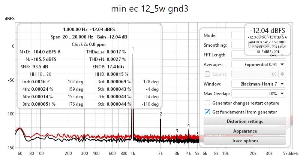
Task: Click the Peak sample -11.97 dBFS text
Action: [x=267, y=42]
